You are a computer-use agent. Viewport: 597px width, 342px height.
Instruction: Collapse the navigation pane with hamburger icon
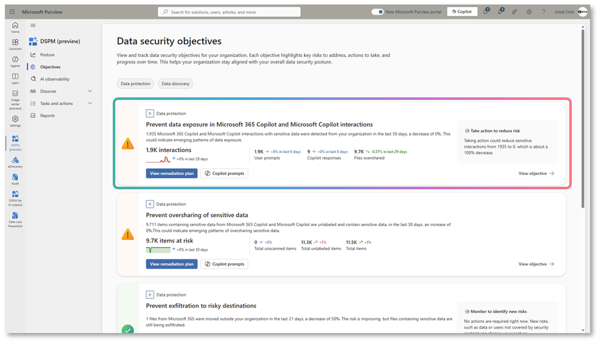[x=33, y=25]
